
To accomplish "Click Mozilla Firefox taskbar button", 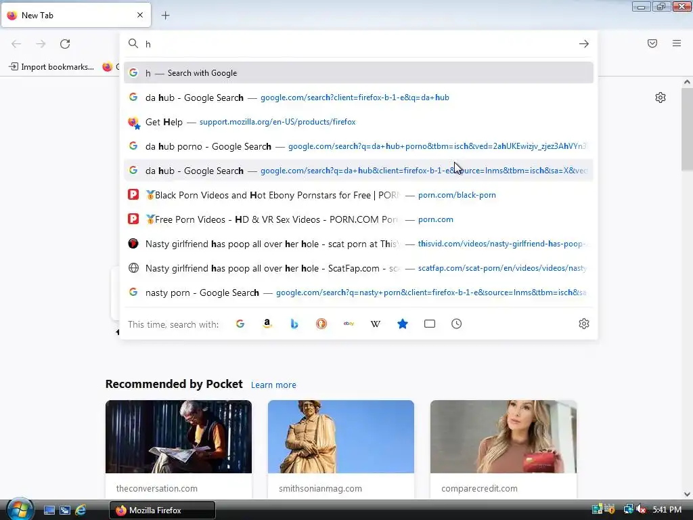I will pyautogui.click(x=162, y=511).
